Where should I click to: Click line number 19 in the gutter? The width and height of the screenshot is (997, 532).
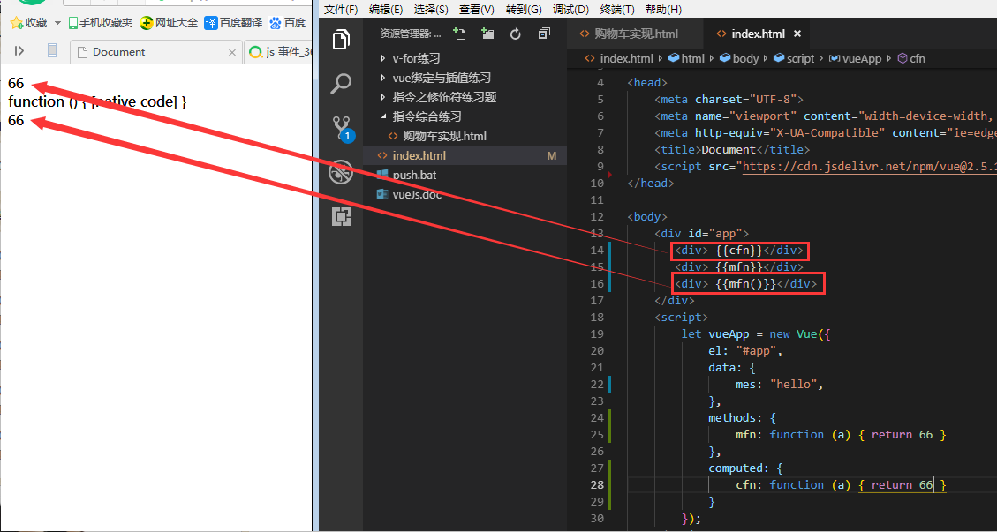point(596,333)
